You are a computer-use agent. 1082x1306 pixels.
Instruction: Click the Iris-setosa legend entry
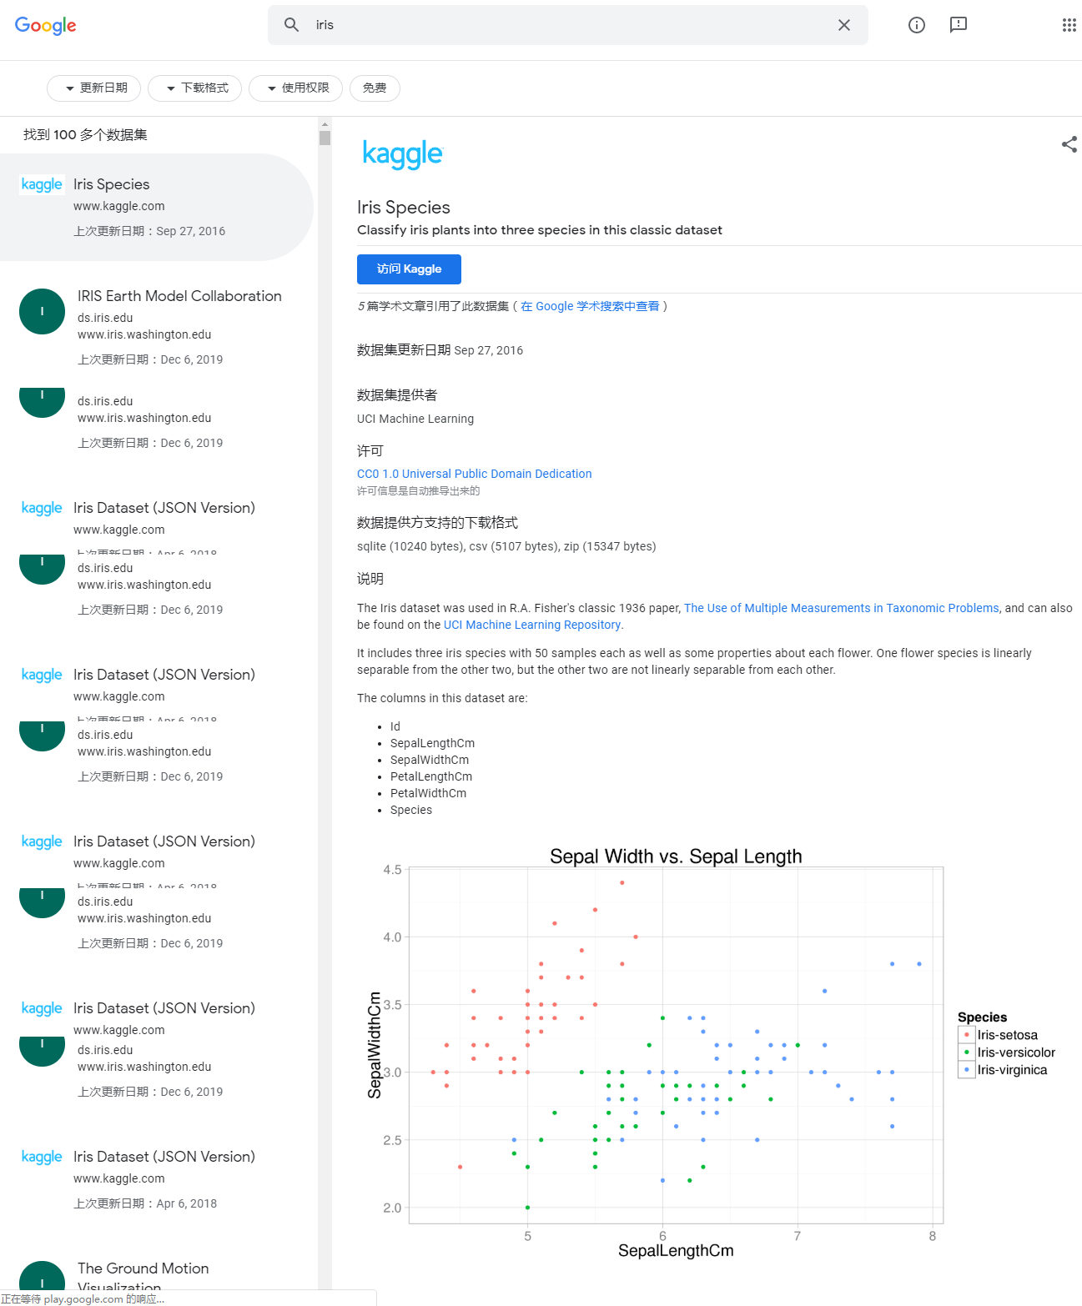pyautogui.click(x=999, y=1035)
